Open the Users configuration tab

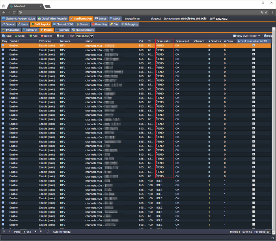pyautogui.click(x=23, y=24)
